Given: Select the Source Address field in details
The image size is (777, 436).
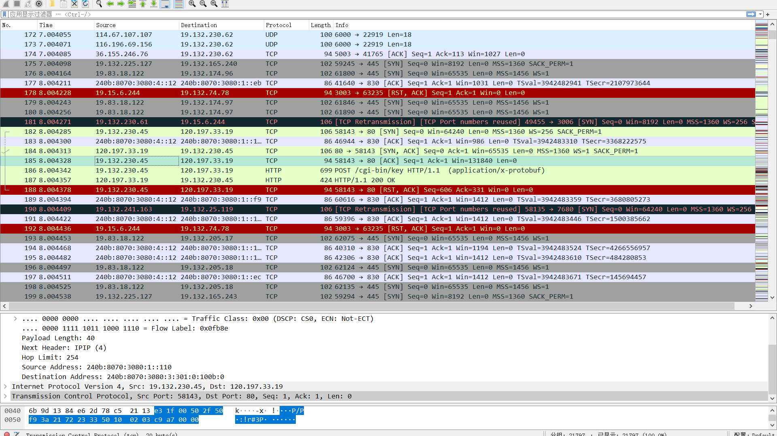Looking at the screenshot, I should point(97,367).
